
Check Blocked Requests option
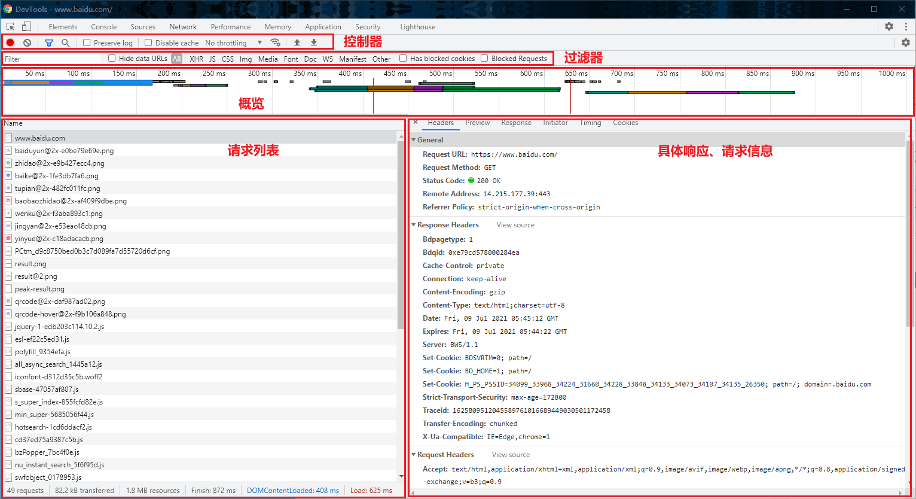coord(484,58)
